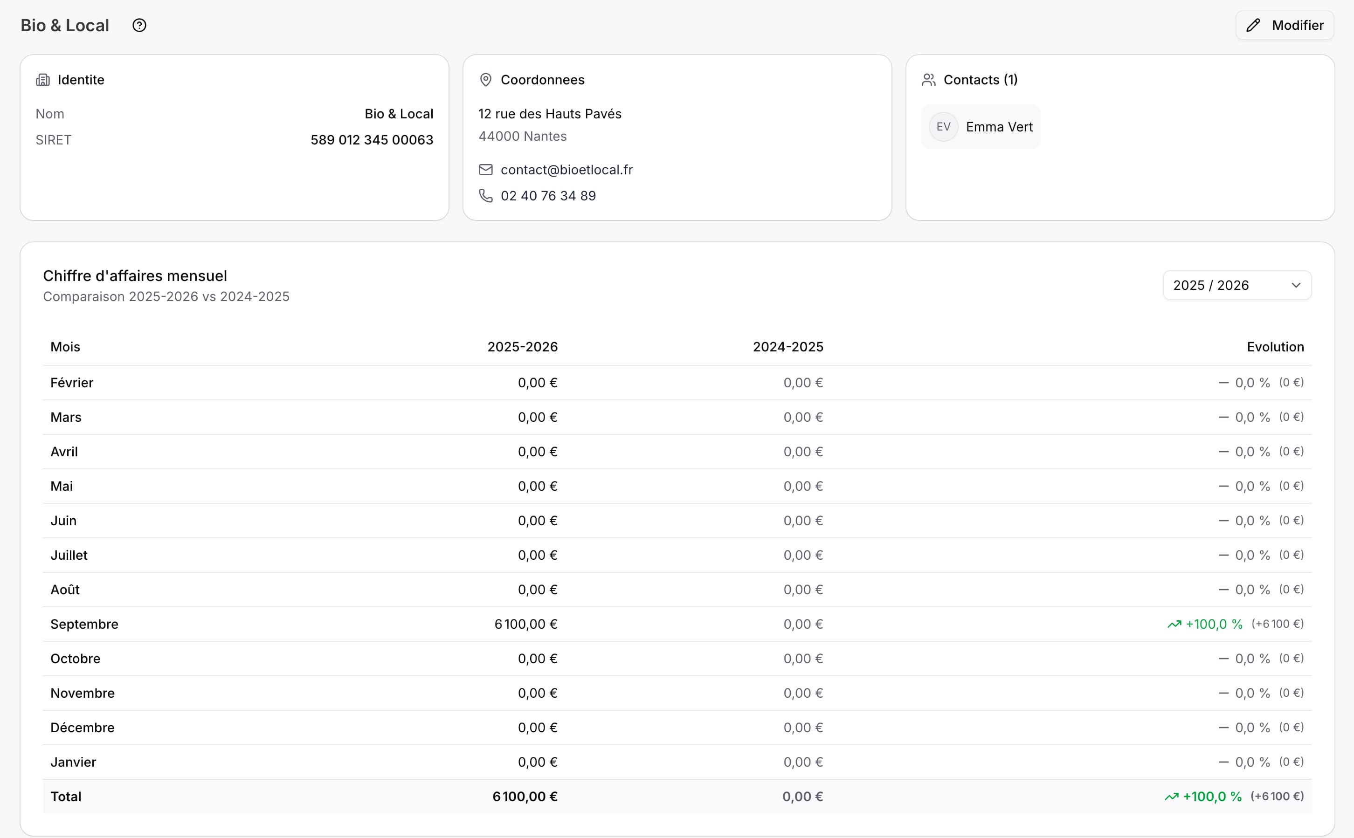Image resolution: width=1354 pixels, height=838 pixels.
Task: Click the 2024-2025 column header
Action: pos(788,346)
